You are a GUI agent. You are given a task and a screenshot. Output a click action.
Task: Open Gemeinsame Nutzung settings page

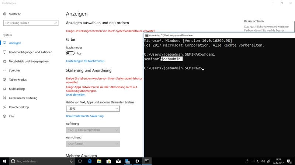coord(23,98)
